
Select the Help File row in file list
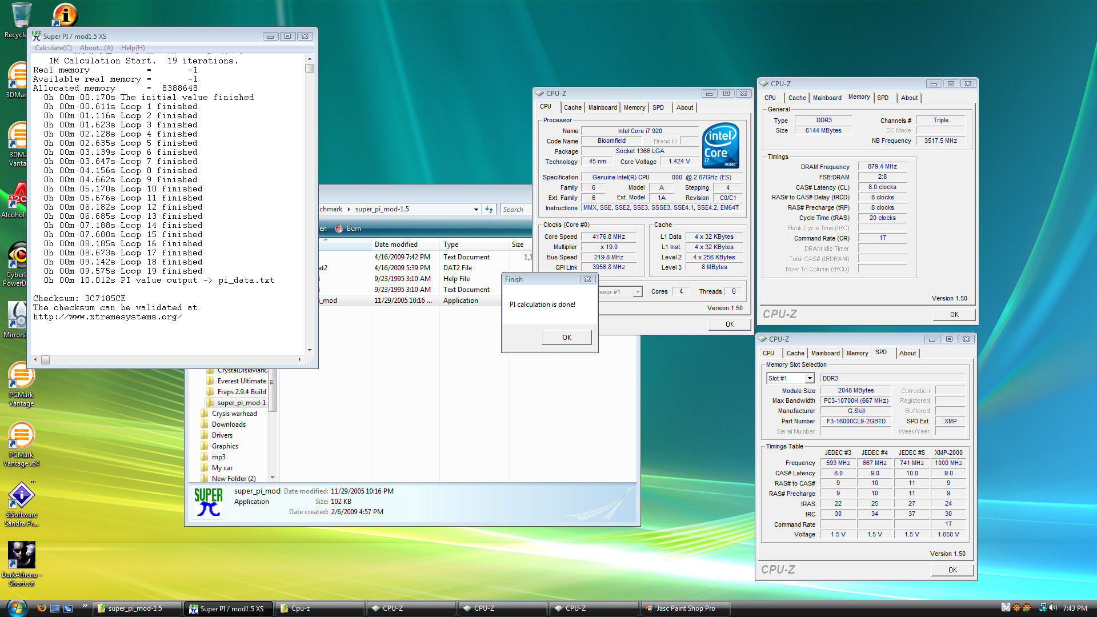click(425, 279)
